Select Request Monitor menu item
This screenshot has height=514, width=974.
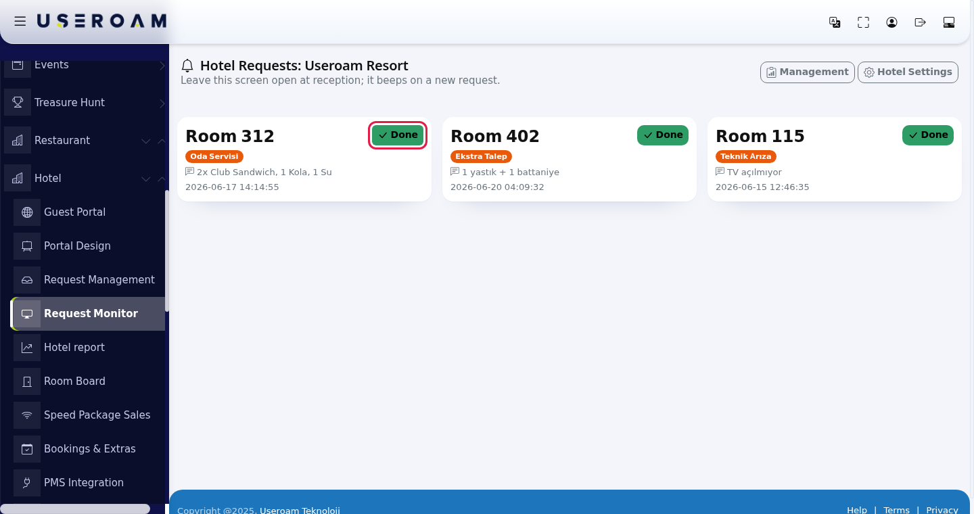(x=89, y=314)
